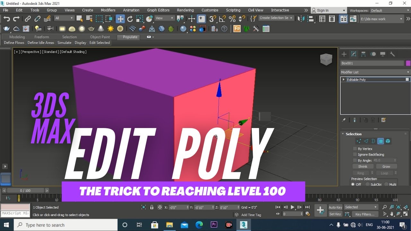The height and width of the screenshot is (231, 411).
Task: Click the Sunlight light icon
Action: (x=111, y=29)
